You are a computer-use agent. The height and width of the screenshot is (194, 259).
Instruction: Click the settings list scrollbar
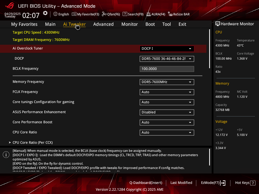(209, 49)
